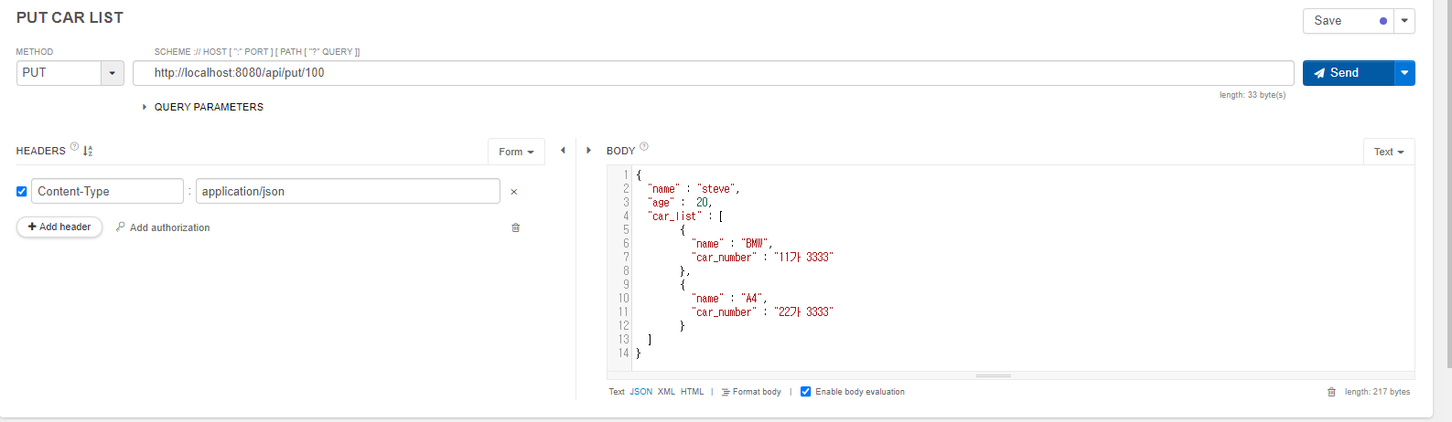Viewport: 1452px width, 422px height.
Task: Click the "A4" car name line
Action: pos(729,299)
